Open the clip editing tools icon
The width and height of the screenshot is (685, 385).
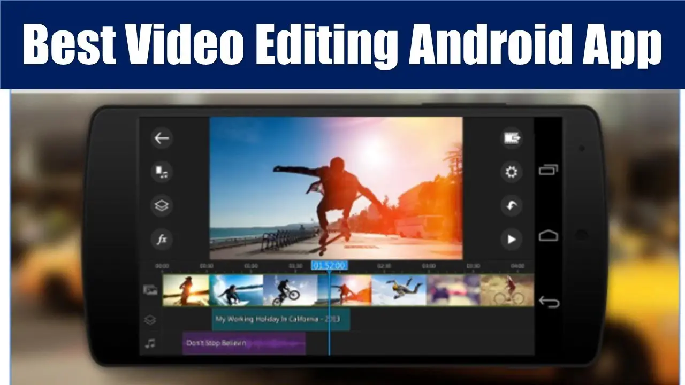coord(162,172)
